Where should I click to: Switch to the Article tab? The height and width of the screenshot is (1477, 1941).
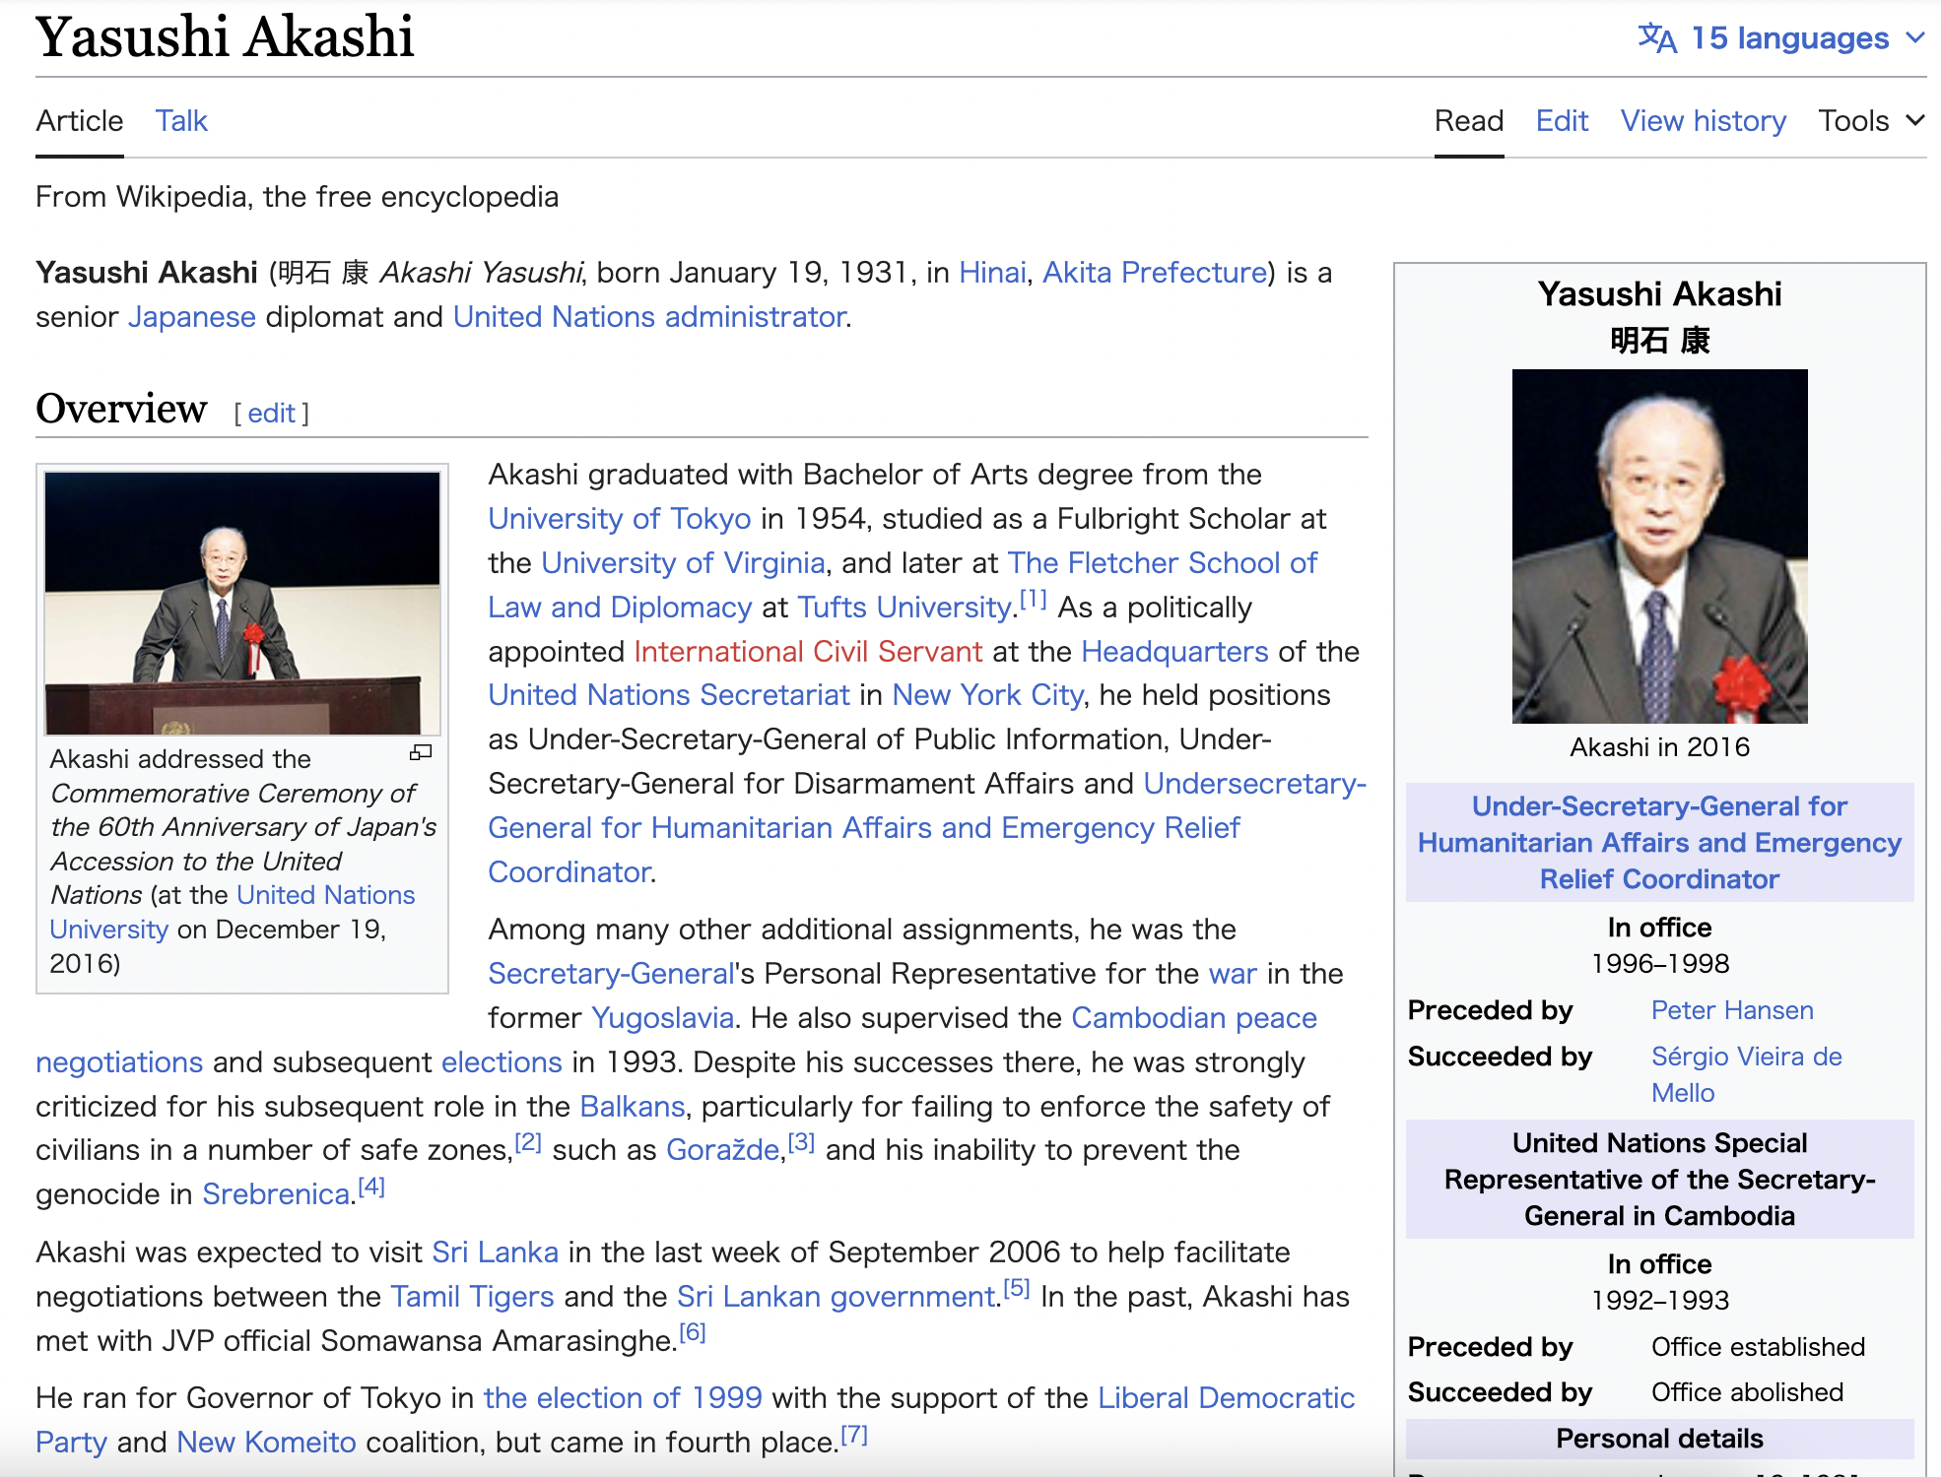point(80,121)
